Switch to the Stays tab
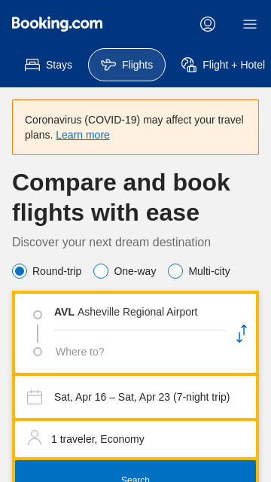Screen dimensions: 271x482 pyautogui.click(x=48, y=65)
